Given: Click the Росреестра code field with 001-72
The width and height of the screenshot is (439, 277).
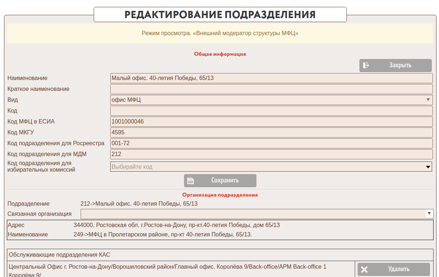Looking at the screenshot, I should (271, 143).
